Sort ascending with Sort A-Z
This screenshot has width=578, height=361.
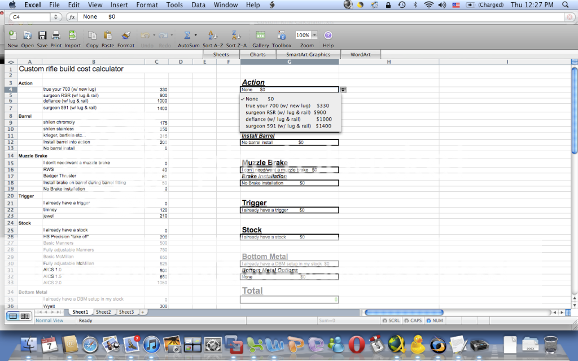(212, 36)
